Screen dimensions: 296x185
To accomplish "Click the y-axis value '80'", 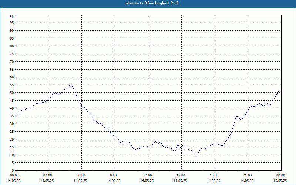I will (x=12, y=46).
